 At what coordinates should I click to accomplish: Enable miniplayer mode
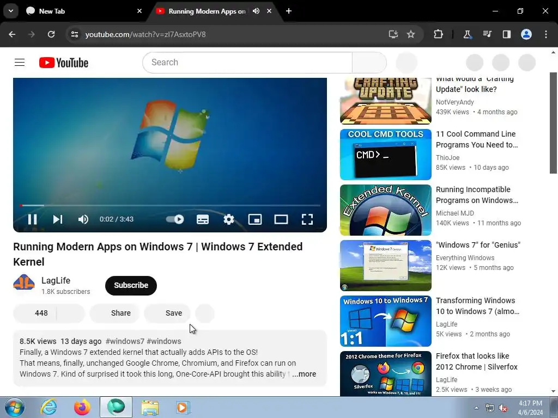coord(255,219)
